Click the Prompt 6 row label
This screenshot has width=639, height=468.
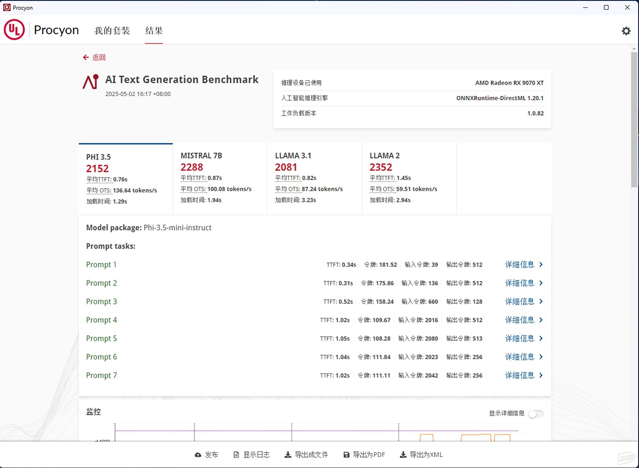(x=101, y=357)
